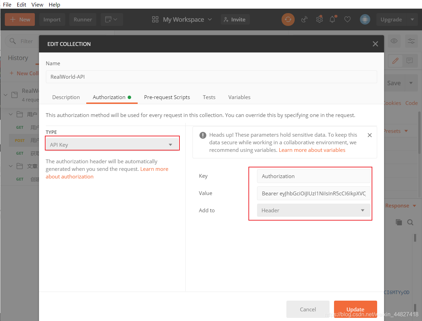This screenshot has width=422, height=321.
Task: Collapse the 文章 folder chevron
Action: tap(11, 166)
